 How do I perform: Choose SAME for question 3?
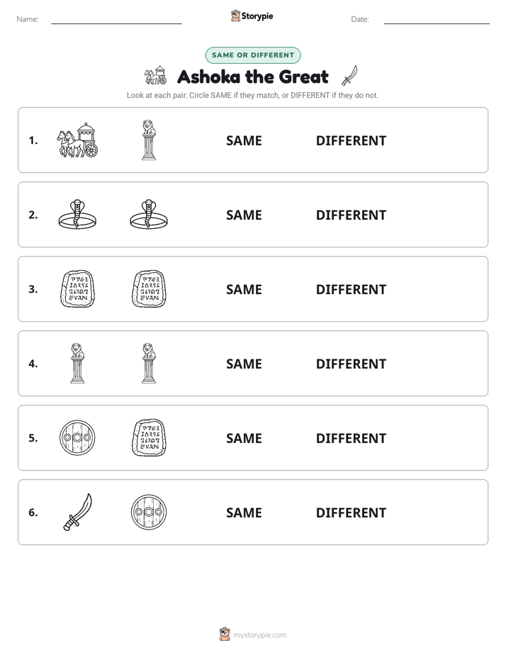point(244,289)
